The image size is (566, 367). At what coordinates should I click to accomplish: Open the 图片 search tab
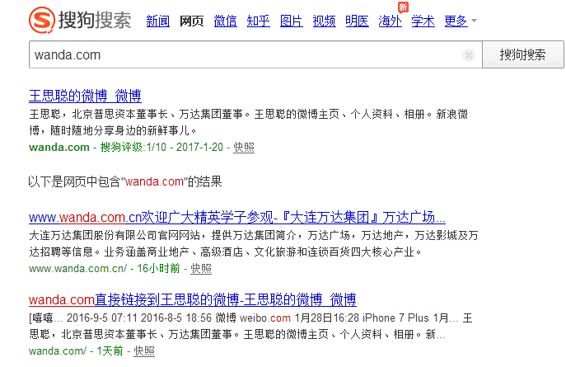pyautogui.click(x=291, y=21)
